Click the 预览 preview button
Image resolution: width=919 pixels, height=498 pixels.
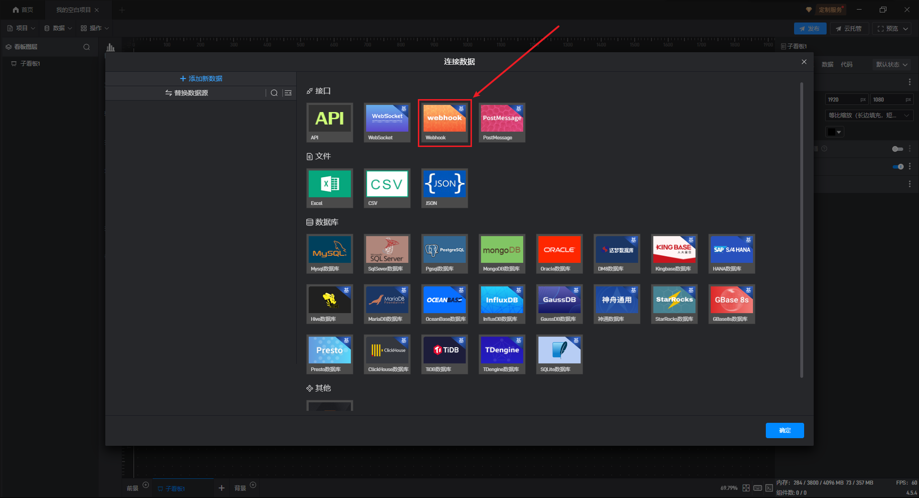point(888,29)
